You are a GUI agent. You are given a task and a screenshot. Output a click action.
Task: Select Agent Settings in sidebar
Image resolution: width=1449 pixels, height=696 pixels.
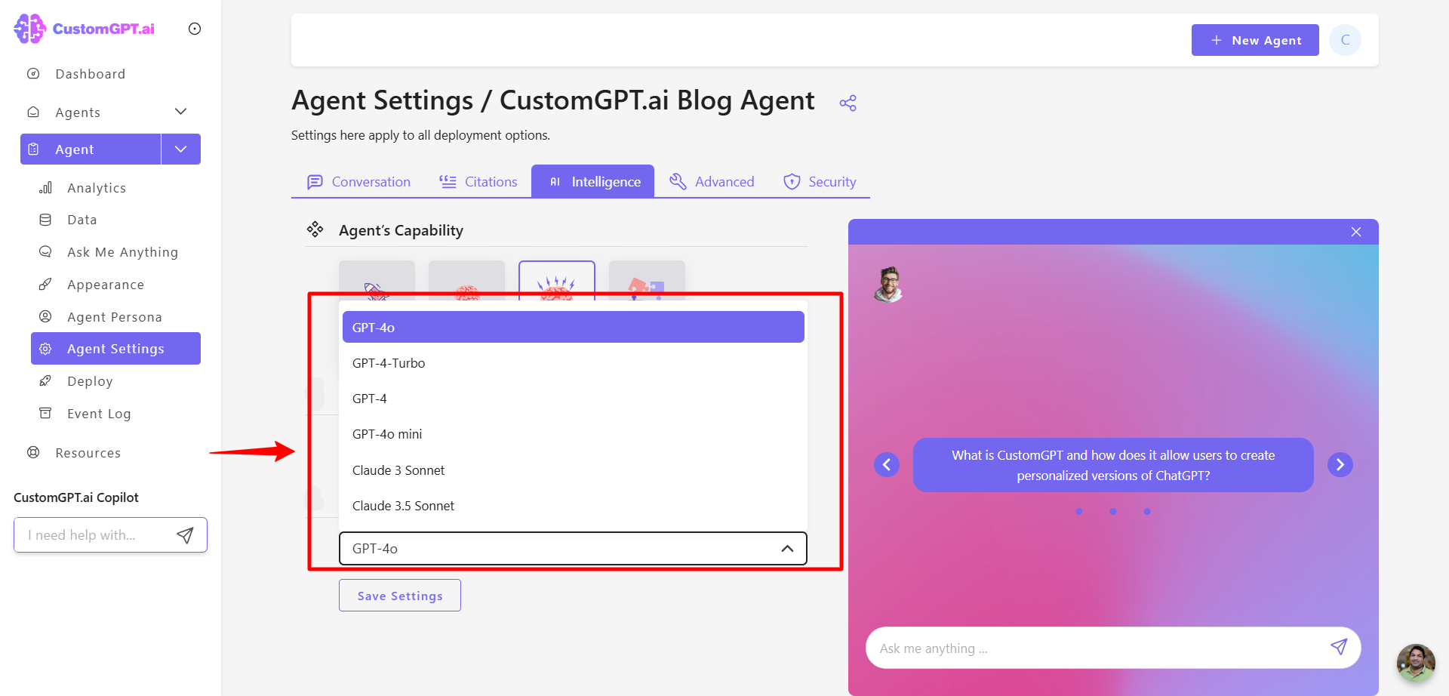tap(115, 349)
